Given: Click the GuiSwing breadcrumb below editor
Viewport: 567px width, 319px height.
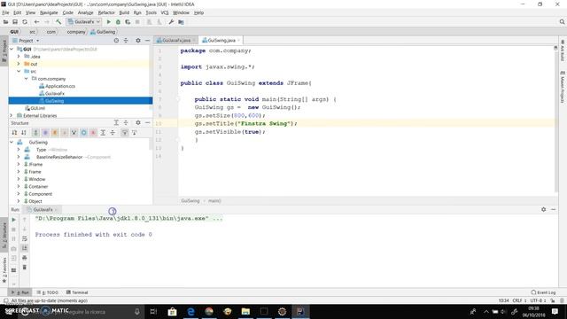Looking at the screenshot, I should [x=190, y=201].
